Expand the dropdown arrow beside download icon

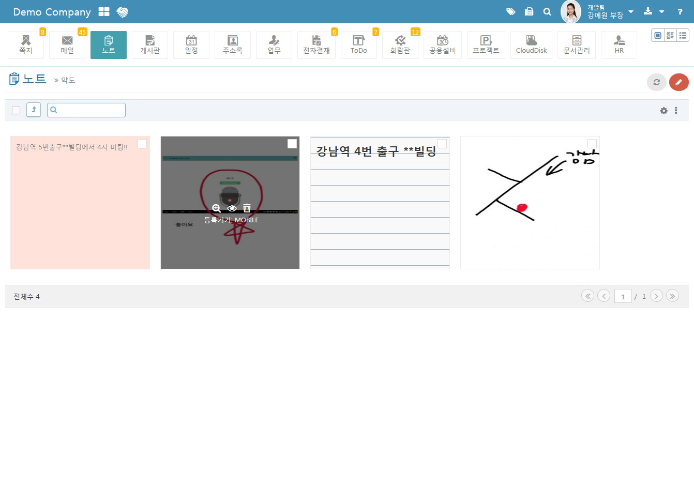point(662,11)
